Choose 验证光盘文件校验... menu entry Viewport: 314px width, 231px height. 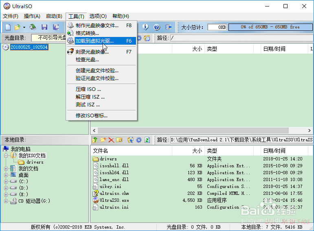point(101,78)
